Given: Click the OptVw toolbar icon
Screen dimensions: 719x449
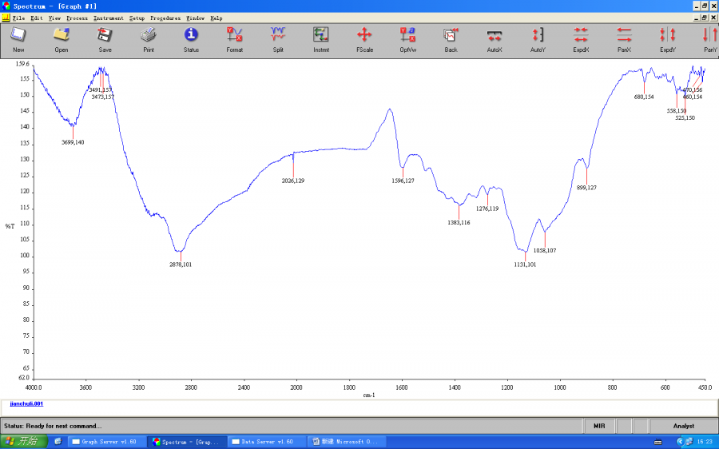Looking at the screenshot, I should (407, 40).
